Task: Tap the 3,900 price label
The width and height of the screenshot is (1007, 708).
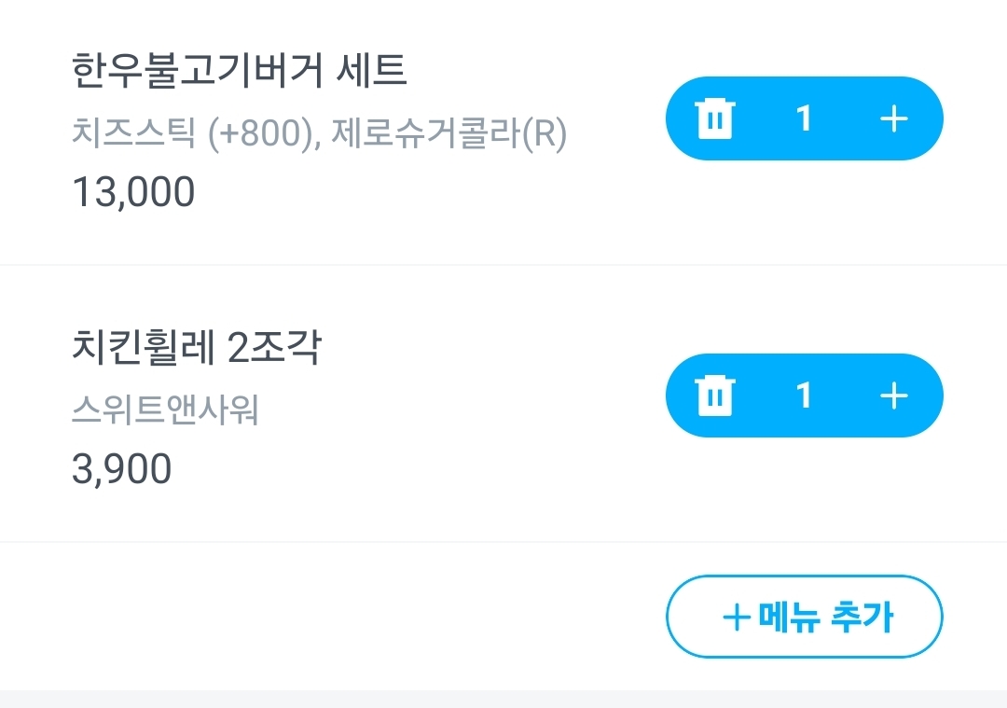Action: tap(121, 469)
